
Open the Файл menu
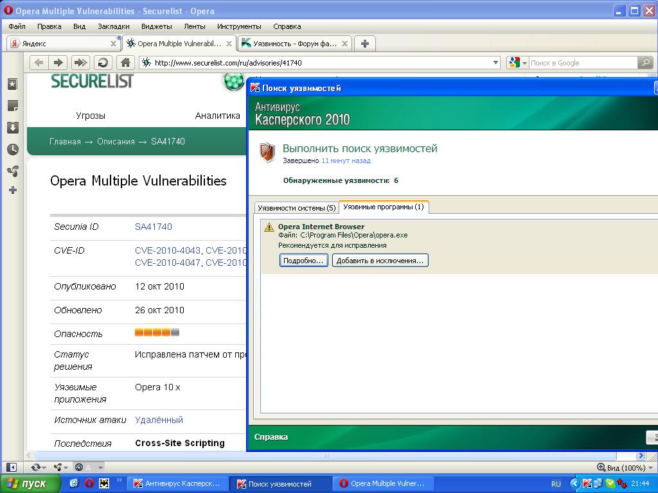(x=17, y=26)
